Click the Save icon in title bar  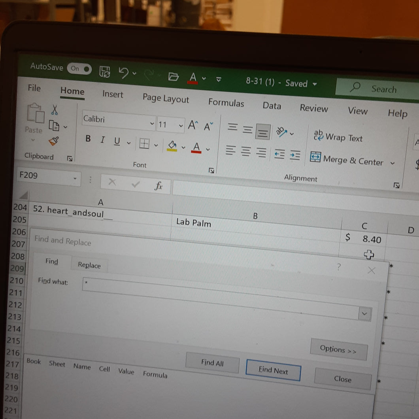(x=104, y=72)
